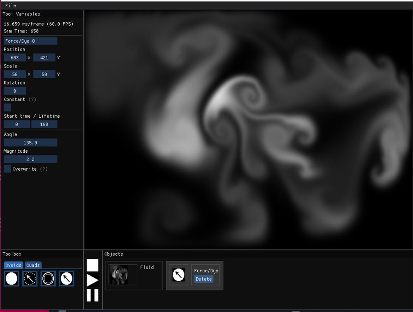Screen dimensions: 413x312
Task: Click the Angle value slider field
Action: [30, 143]
